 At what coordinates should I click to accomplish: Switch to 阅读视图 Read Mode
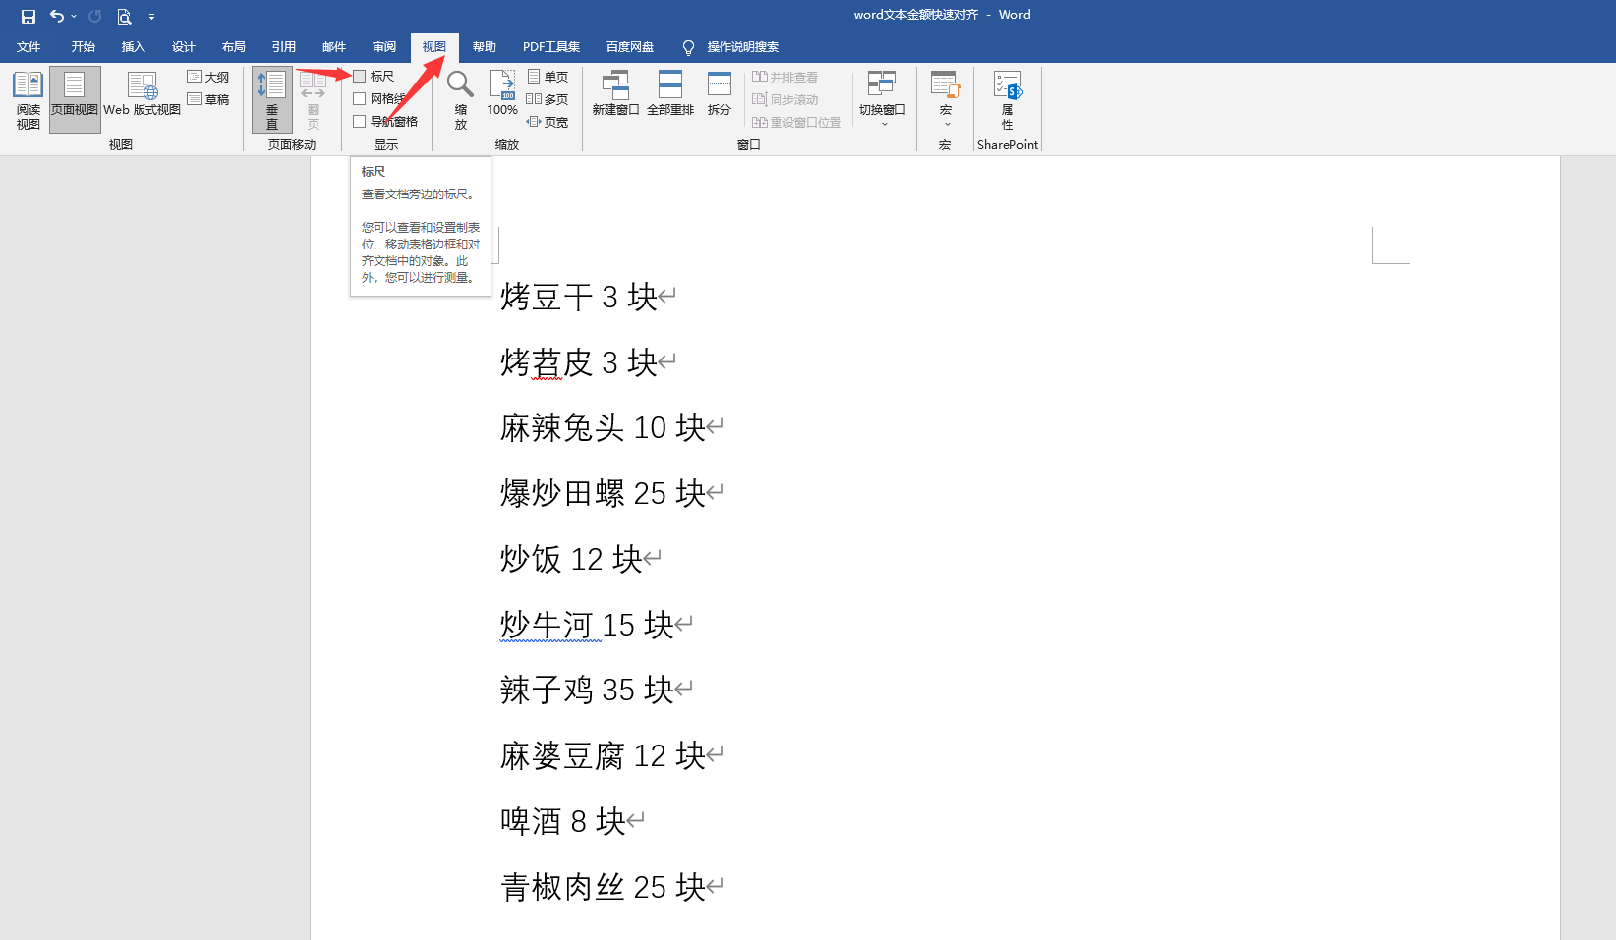28,100
